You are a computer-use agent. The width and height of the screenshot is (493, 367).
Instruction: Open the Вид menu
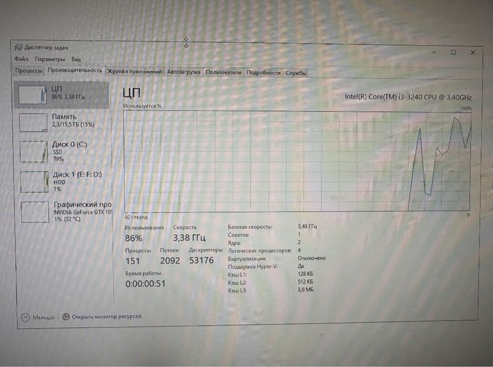(76, 59)
